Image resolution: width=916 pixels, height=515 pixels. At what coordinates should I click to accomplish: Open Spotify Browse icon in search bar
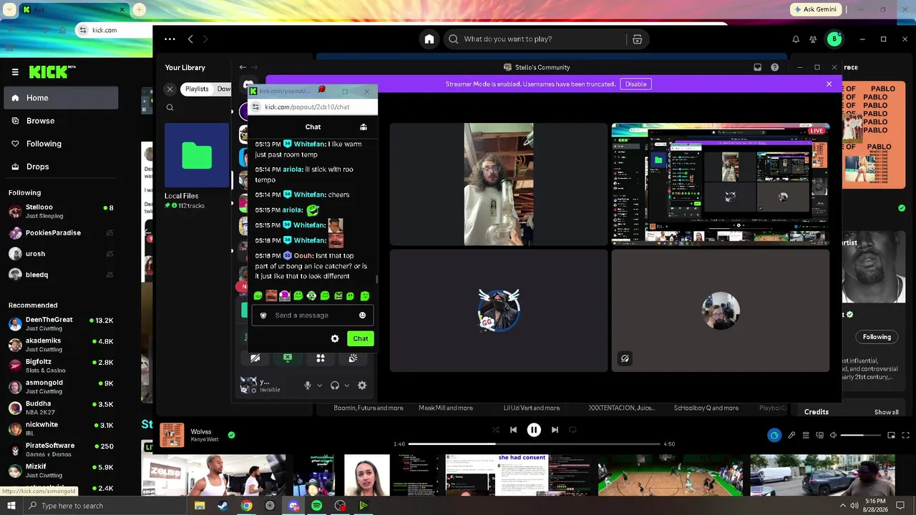pos(637,39)
